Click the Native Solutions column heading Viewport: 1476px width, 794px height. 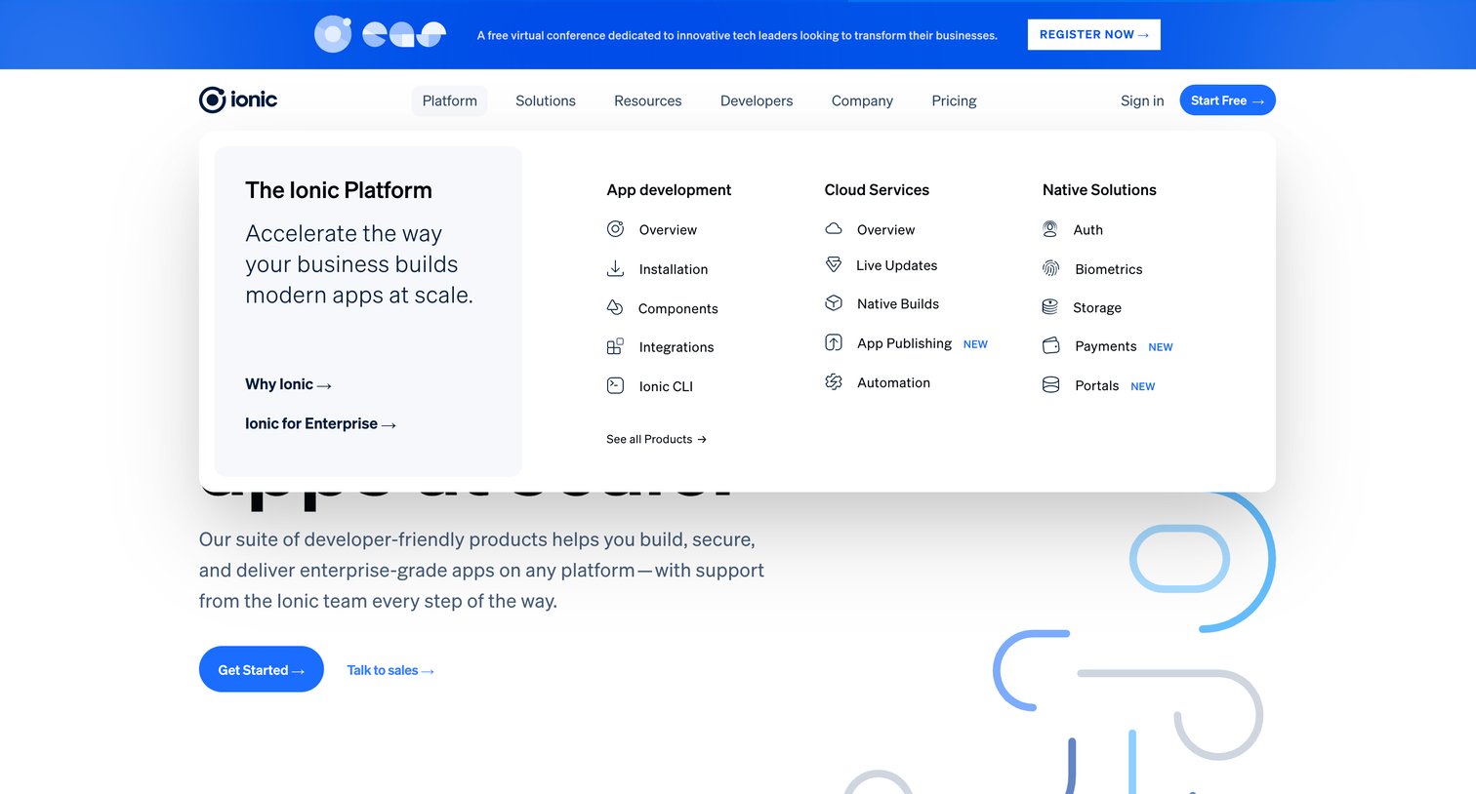click(x=1099, y=190)
